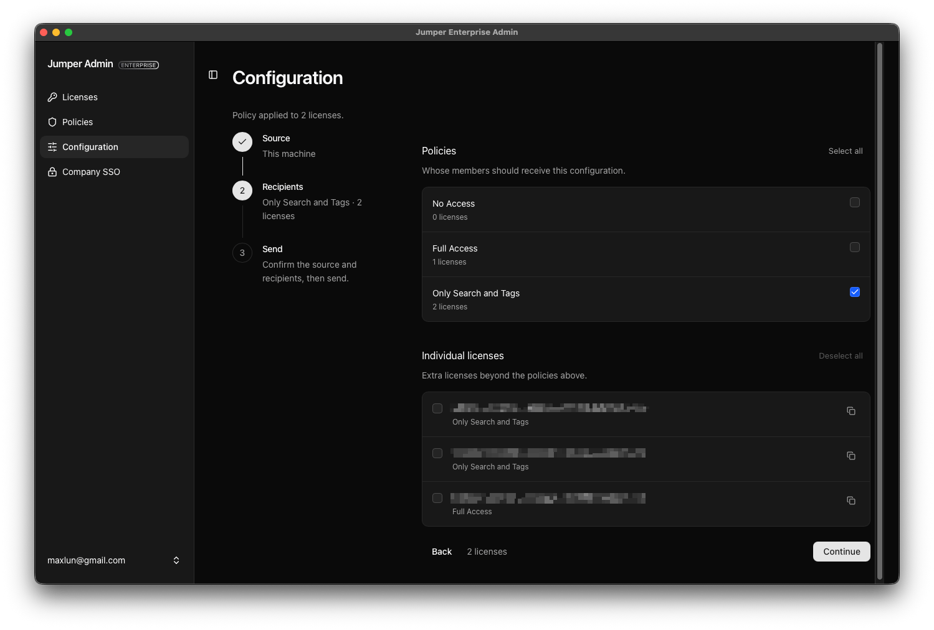Viewport: 934px width, 630px height.
Task: Uncheck the Only Search and Tags policy
Action: tap(855, 292)
